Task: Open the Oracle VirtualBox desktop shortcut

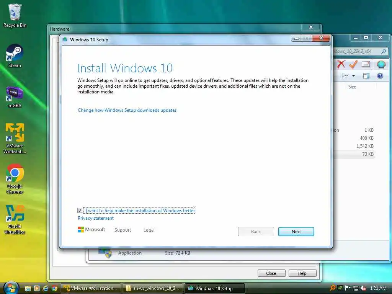Action: point(15,219)
